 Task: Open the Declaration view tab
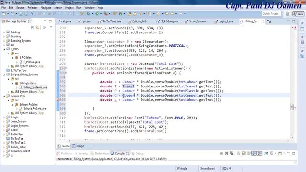point(99,153)
